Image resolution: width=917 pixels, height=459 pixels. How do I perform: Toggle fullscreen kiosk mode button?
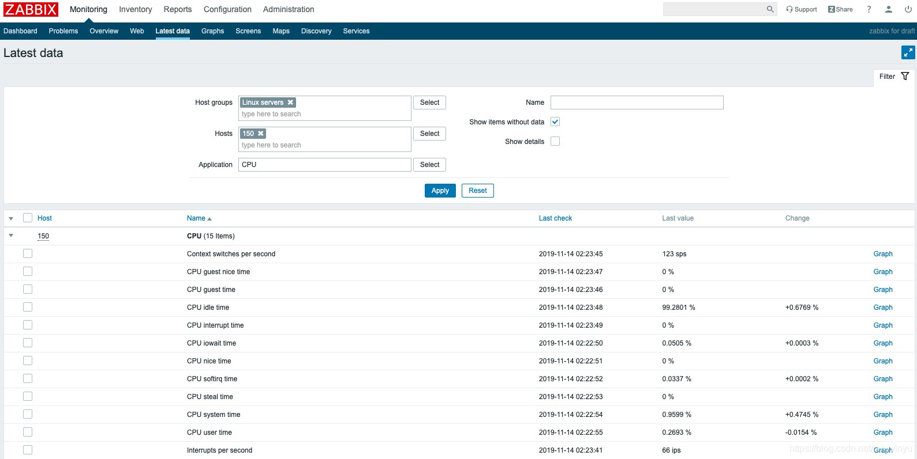click(908, 52)
